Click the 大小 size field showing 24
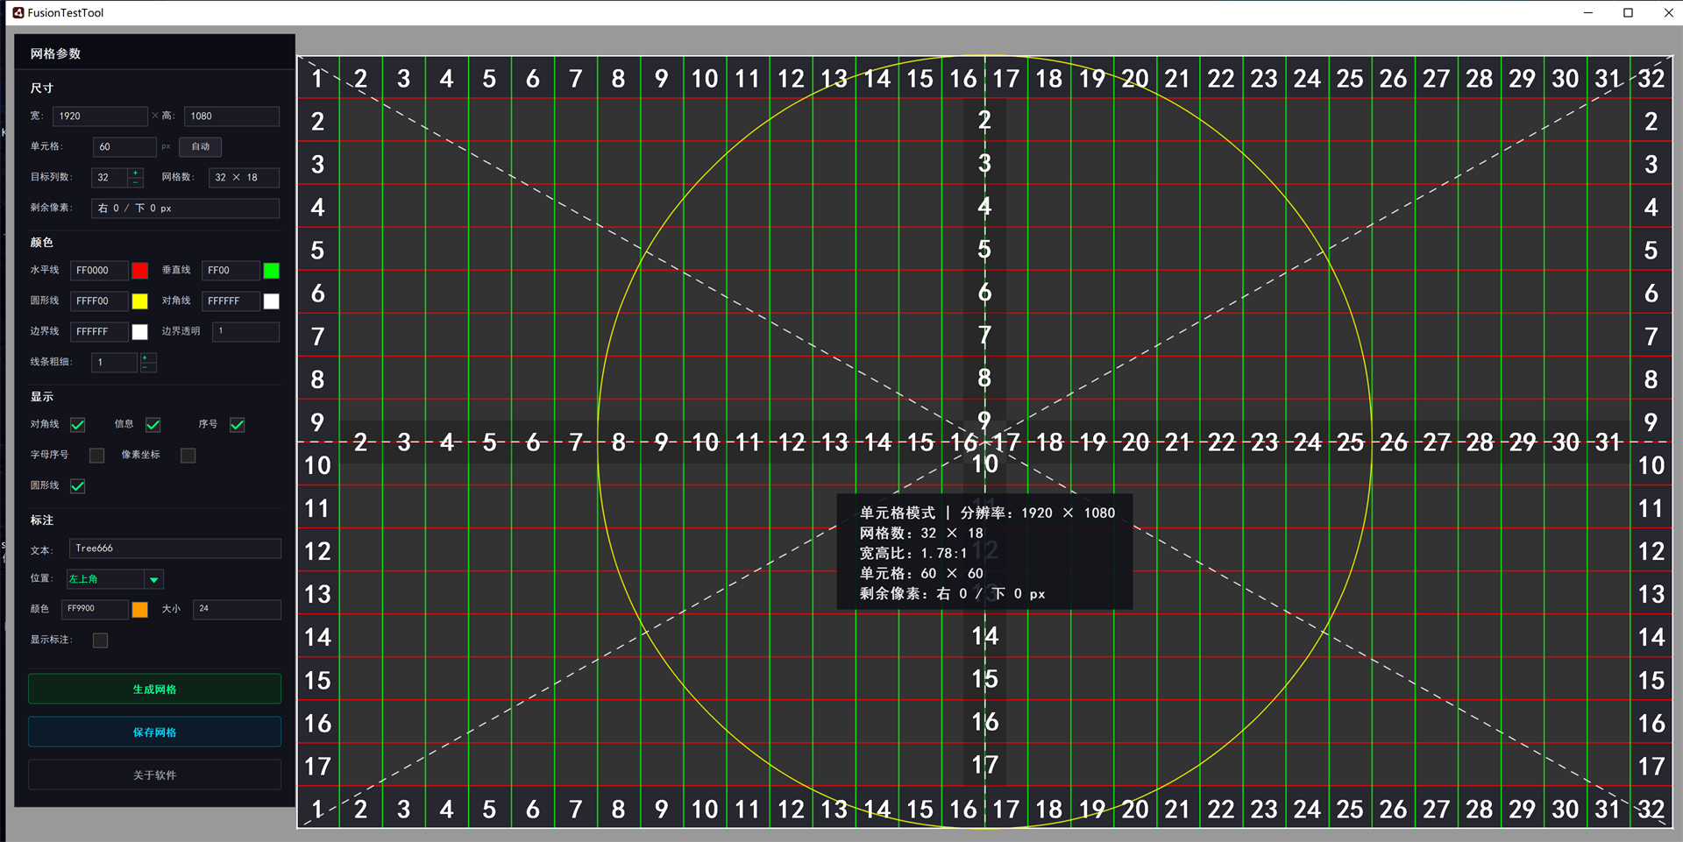The width and height of the screenshot is (1683, 842). (x=237, y=609)
